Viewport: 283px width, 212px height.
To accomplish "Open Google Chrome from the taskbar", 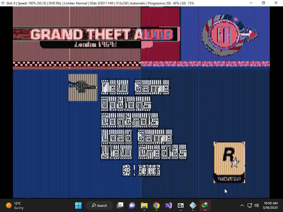I will click(x=156, y=205).
